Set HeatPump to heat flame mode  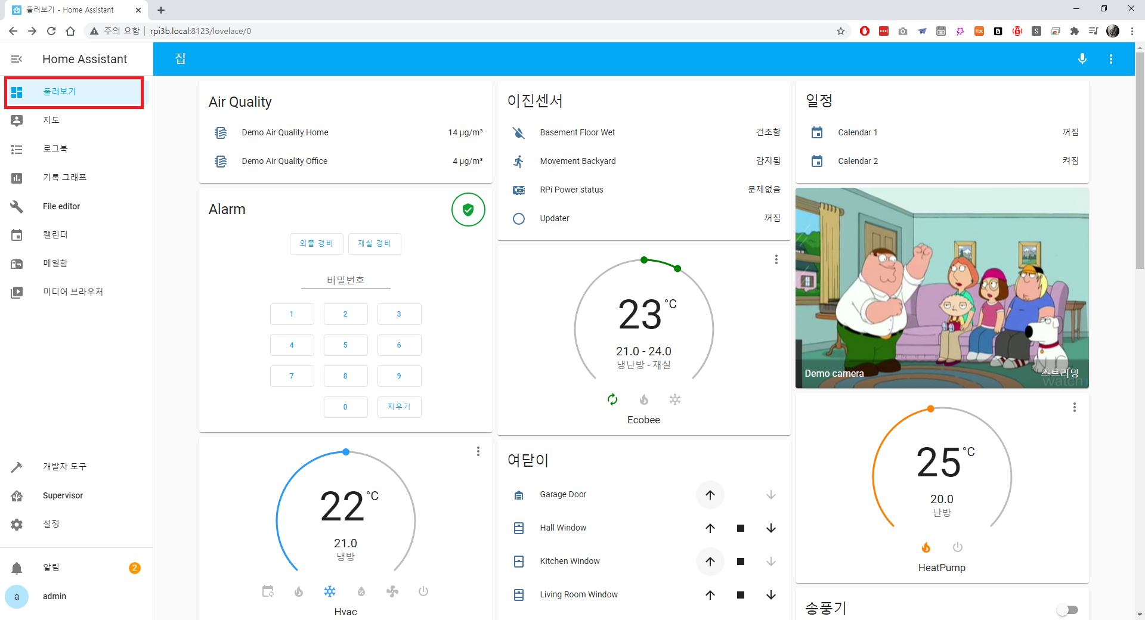click(x=926, y=547)
